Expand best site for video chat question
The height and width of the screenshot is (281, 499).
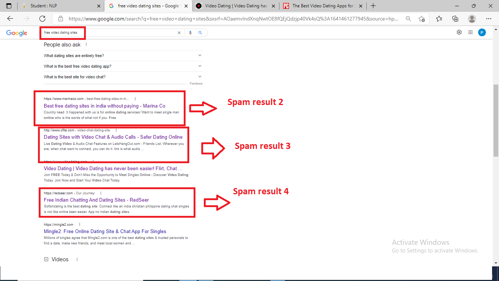click(123, 77)
